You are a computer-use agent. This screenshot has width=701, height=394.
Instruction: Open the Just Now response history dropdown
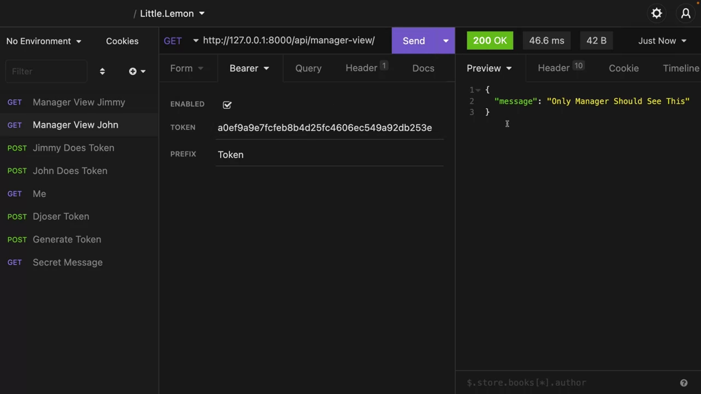coord(662,41)
